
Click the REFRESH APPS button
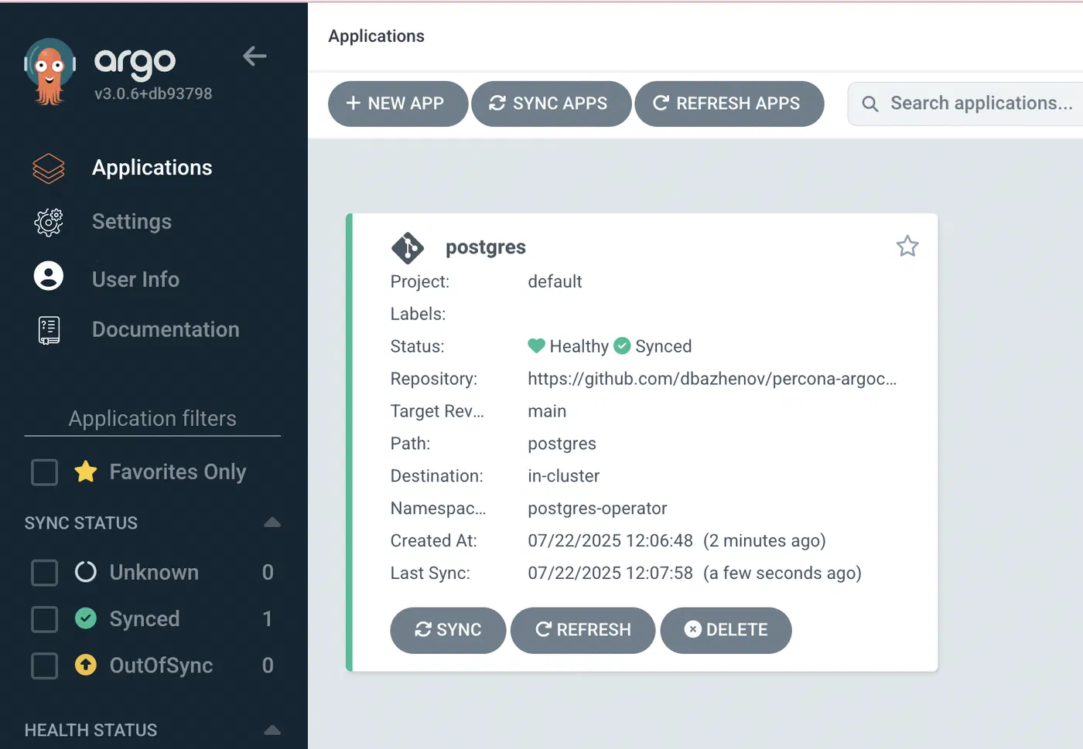(729, 104)
